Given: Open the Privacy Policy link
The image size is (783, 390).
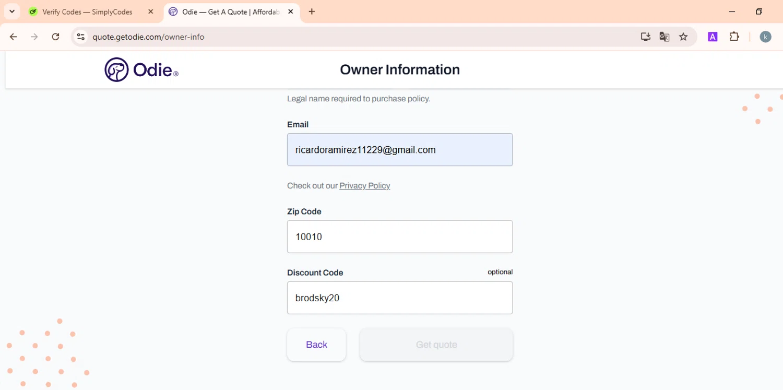Looking at the screenshot, I should coord(365,185).
